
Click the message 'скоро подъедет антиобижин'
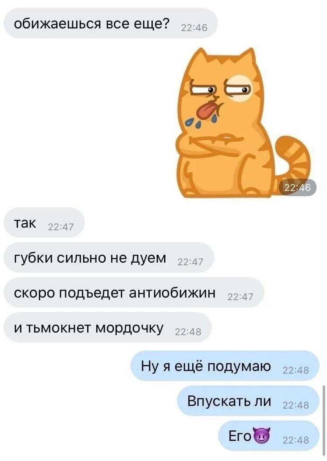pos(134,292)
